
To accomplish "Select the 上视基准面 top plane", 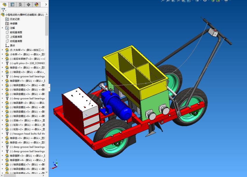I will click(16, 37).
